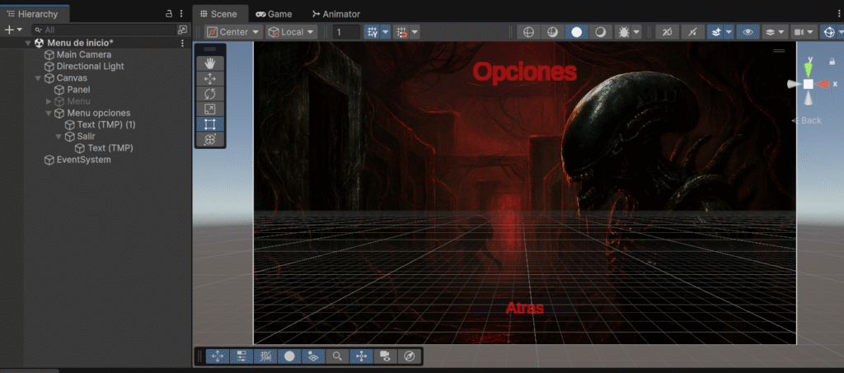
Task: Toggle the Hierarchy panel lock
Action: 169,14
